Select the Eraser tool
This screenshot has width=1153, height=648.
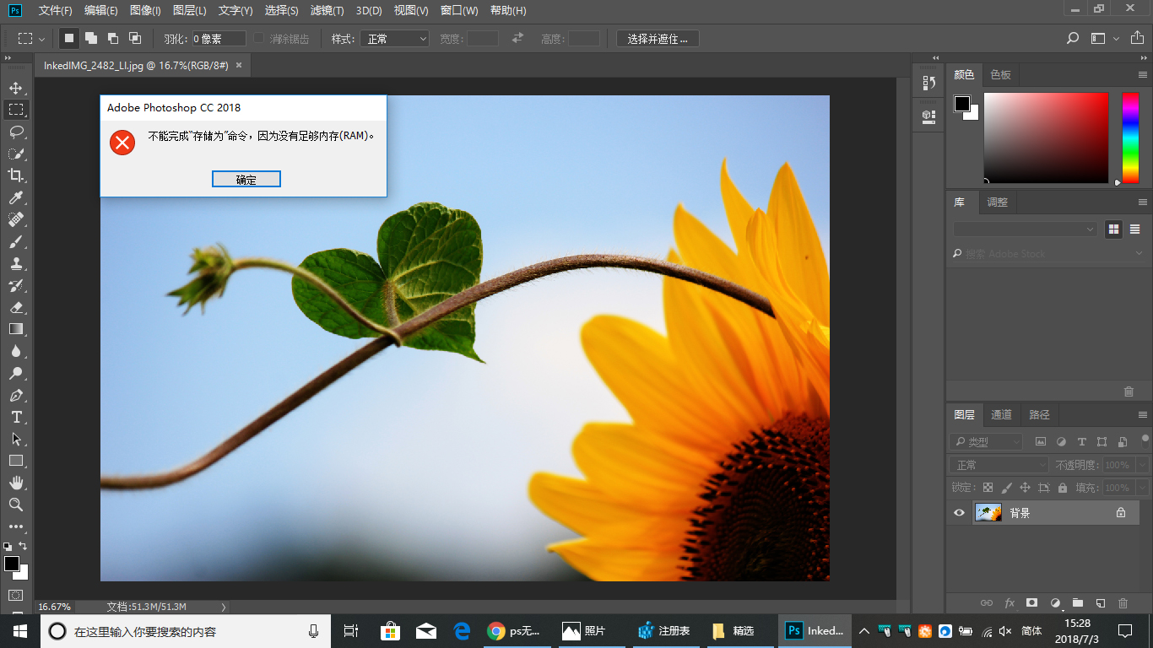pyautogui.click(x=15, y=307)
